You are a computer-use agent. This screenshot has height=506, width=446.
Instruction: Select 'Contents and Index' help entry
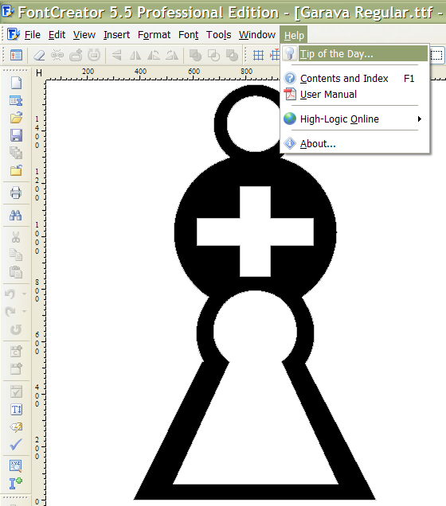point(355,79)
